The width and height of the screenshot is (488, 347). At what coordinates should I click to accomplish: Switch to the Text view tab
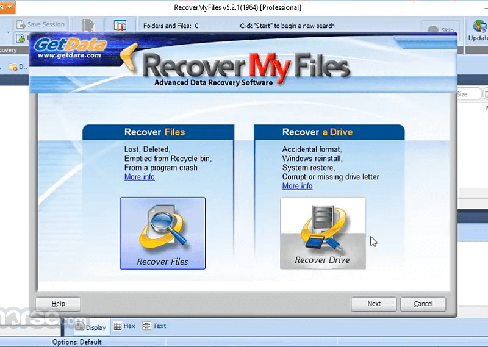[155, 326]
